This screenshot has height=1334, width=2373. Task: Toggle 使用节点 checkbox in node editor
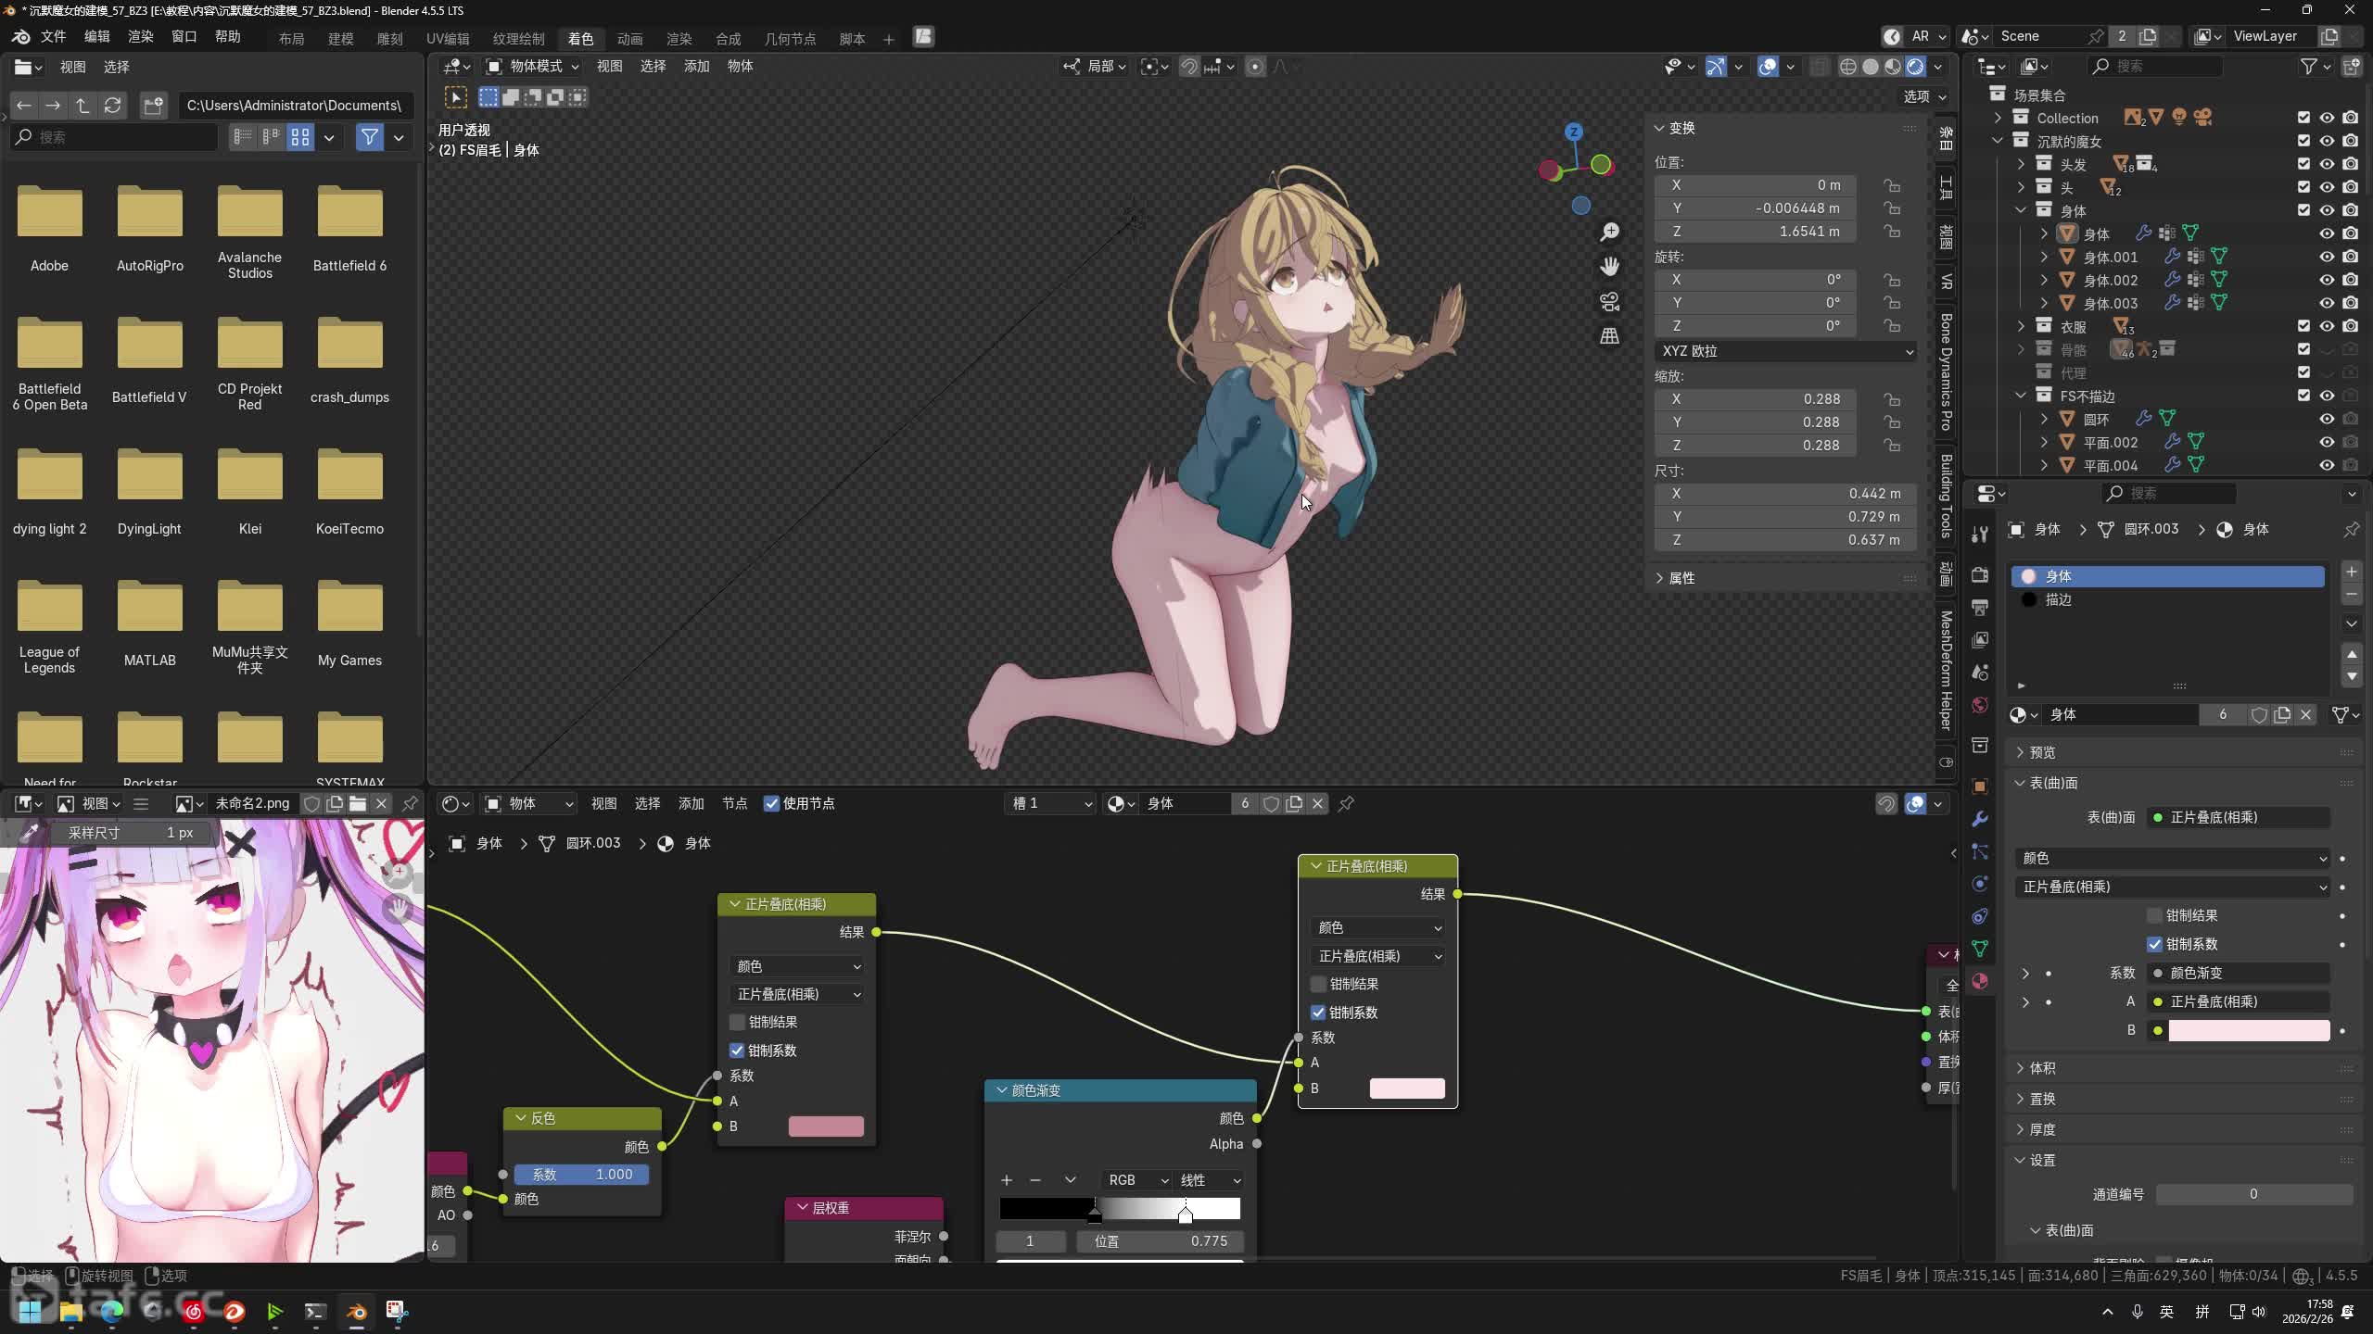pos(771,803)
